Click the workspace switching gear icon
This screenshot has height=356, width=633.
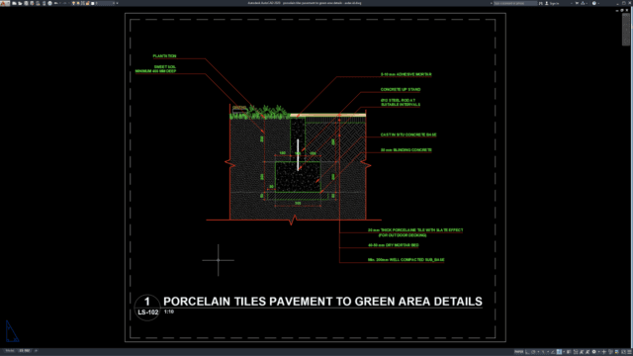[593, 352]
